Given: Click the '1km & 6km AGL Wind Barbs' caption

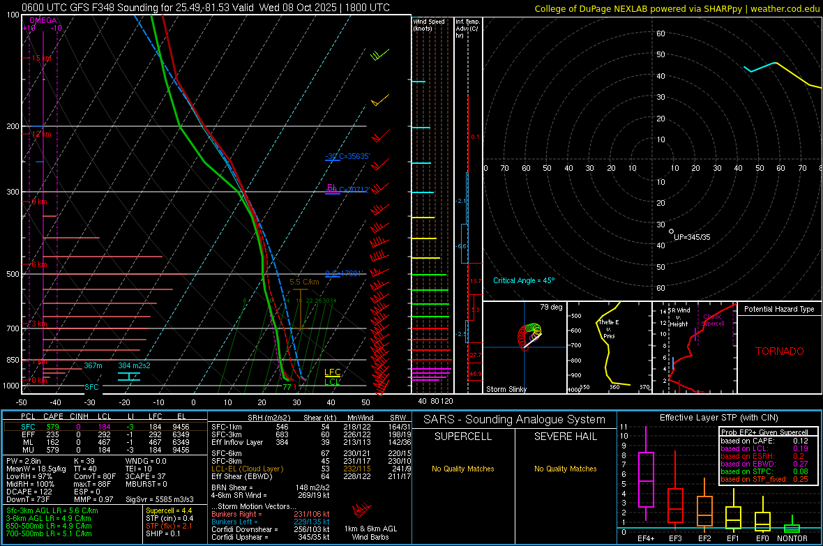Looking at the screenshot, I should [x=370, y=533].
